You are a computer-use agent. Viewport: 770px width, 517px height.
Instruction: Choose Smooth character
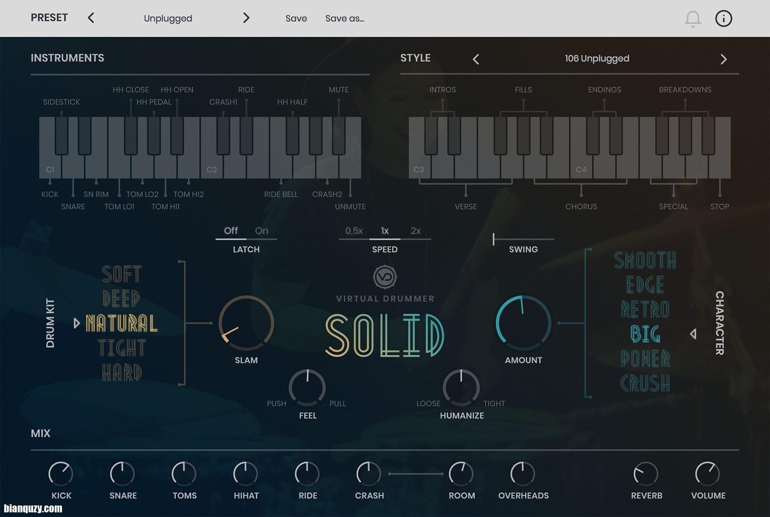point(645,260)
